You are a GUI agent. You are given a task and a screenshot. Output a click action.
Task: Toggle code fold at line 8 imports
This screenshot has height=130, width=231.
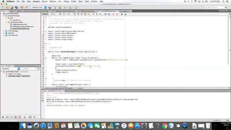click(x=46, y=31)
